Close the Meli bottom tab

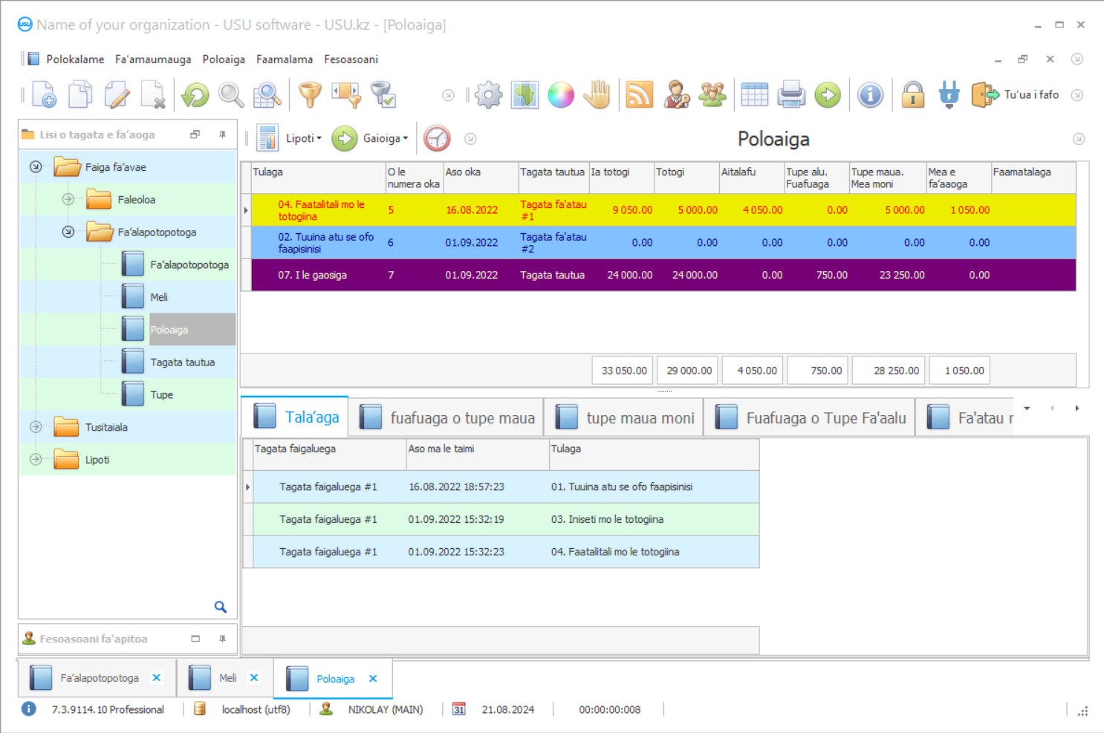click(x=254, y=678)
